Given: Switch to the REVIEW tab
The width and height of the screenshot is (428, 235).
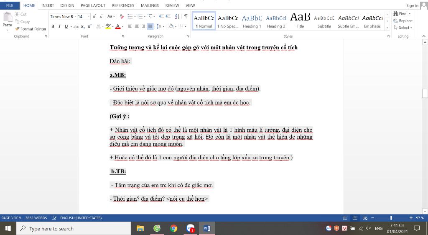Looking at the screenshot, I should click(x=172, y=5).
